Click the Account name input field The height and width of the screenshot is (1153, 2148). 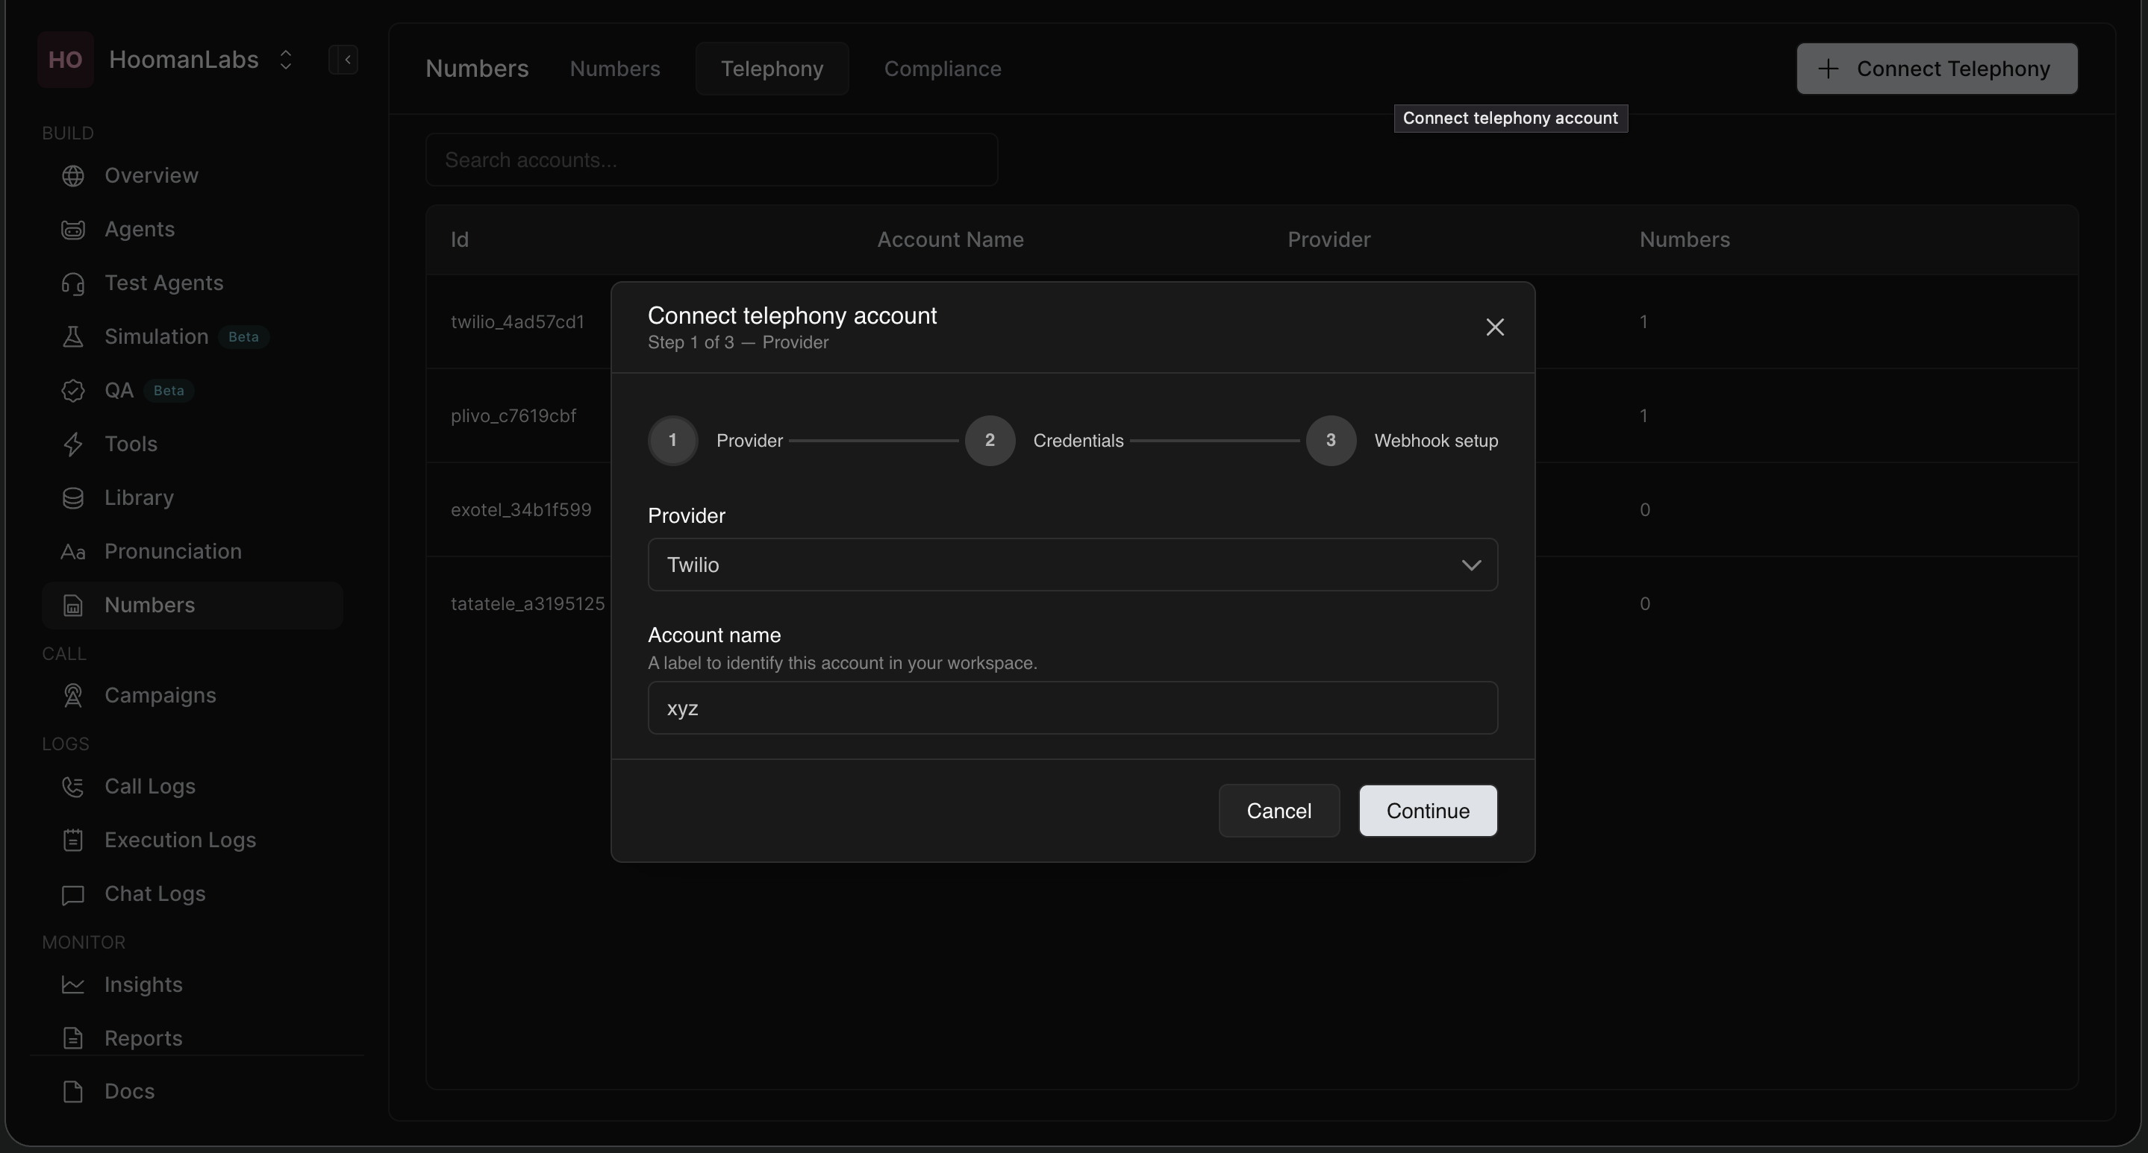pos(1073,708)
